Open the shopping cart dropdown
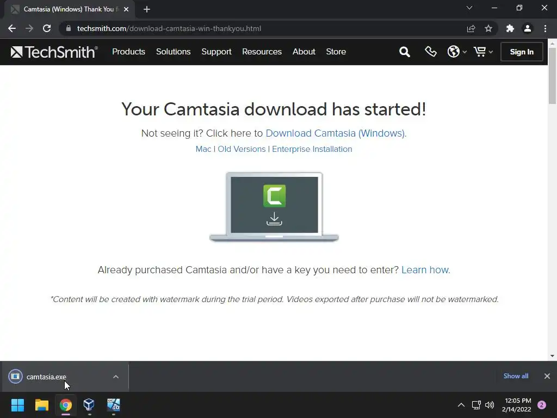 tap(483, 52)
